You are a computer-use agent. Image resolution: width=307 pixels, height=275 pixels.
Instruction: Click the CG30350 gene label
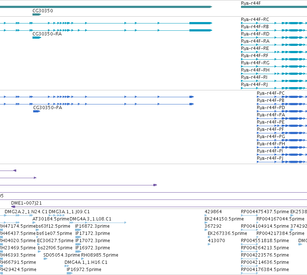click(43, 11)
